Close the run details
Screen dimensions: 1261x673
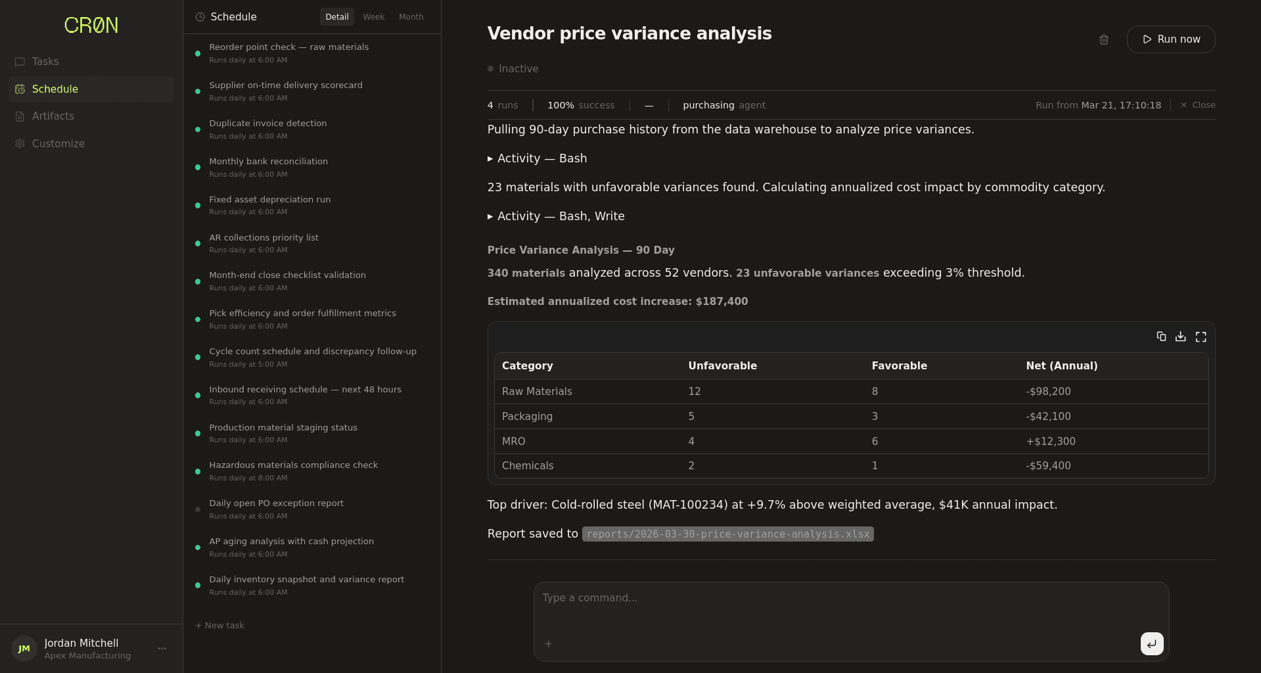coord(1198,105)
